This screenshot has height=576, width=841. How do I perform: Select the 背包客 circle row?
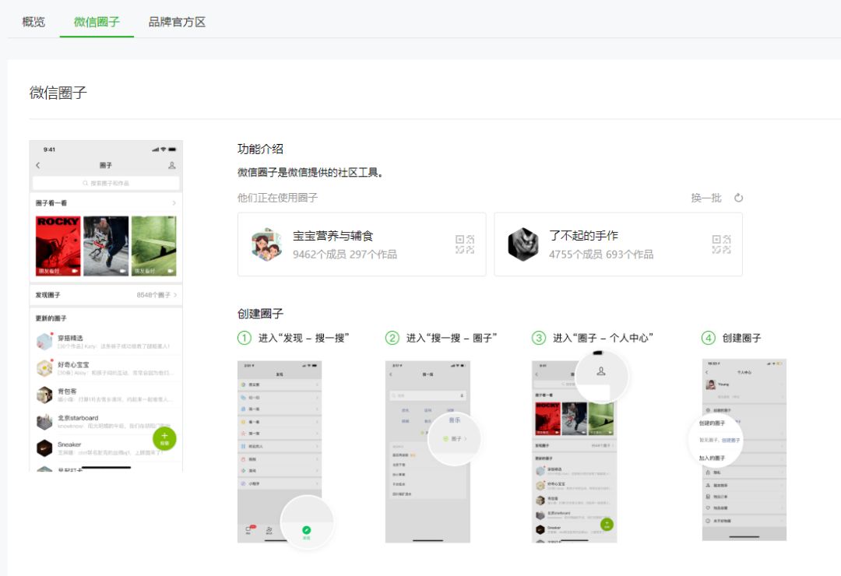pos(106,395)
